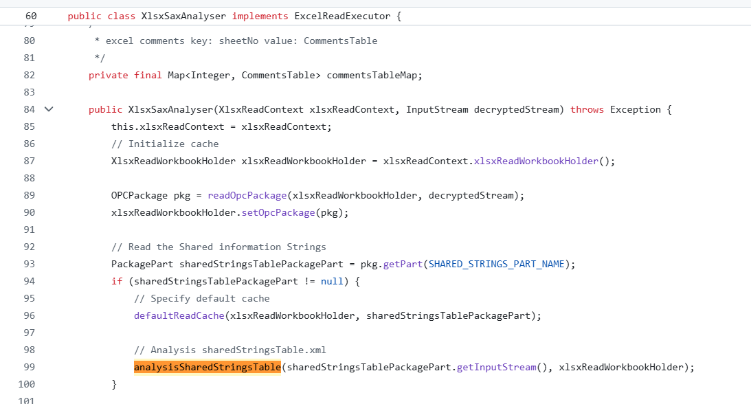Click the highlighted analysisSharedStringsTable method call
Image resolution: width=751 pixels, height=404 pixels.
click(207, 367)
